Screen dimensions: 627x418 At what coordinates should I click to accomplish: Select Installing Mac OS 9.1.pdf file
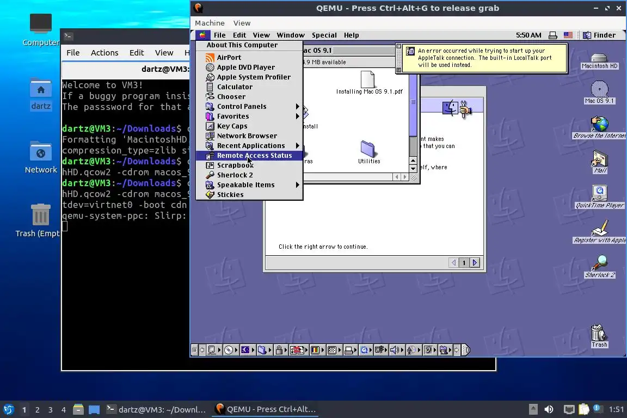click(369, 83)
